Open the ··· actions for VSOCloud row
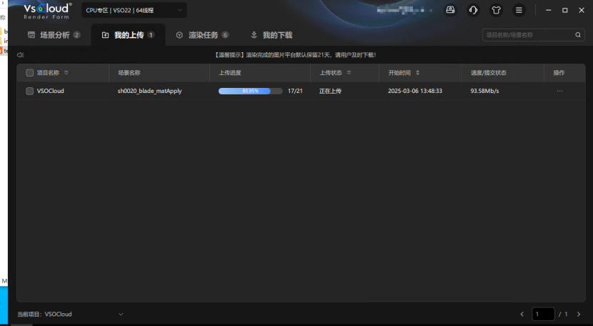Screen dimensions: 593x326 click(x=559, y=91)
